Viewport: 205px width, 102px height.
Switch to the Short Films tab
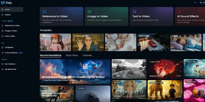[72, 55]
